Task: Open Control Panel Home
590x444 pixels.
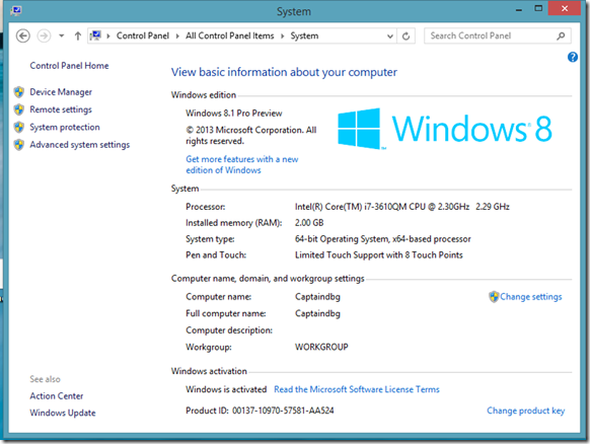Action: tap(69, 66)
